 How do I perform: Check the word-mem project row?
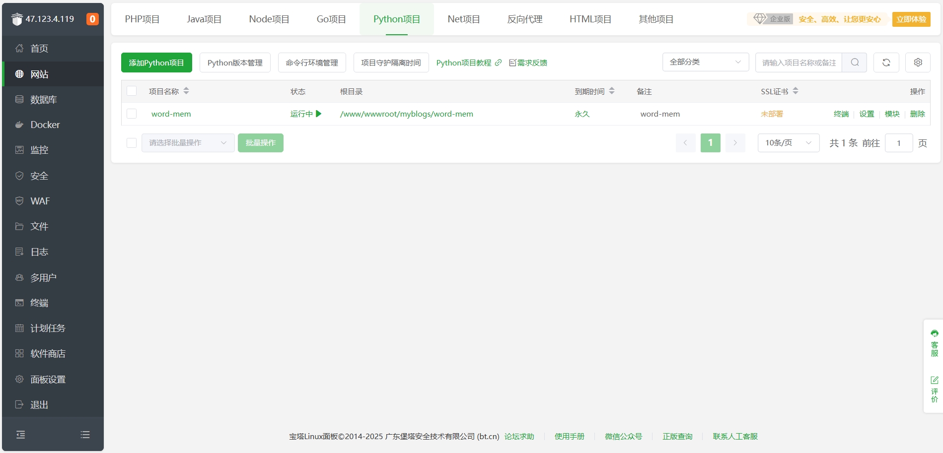click(x=132, y=114)
